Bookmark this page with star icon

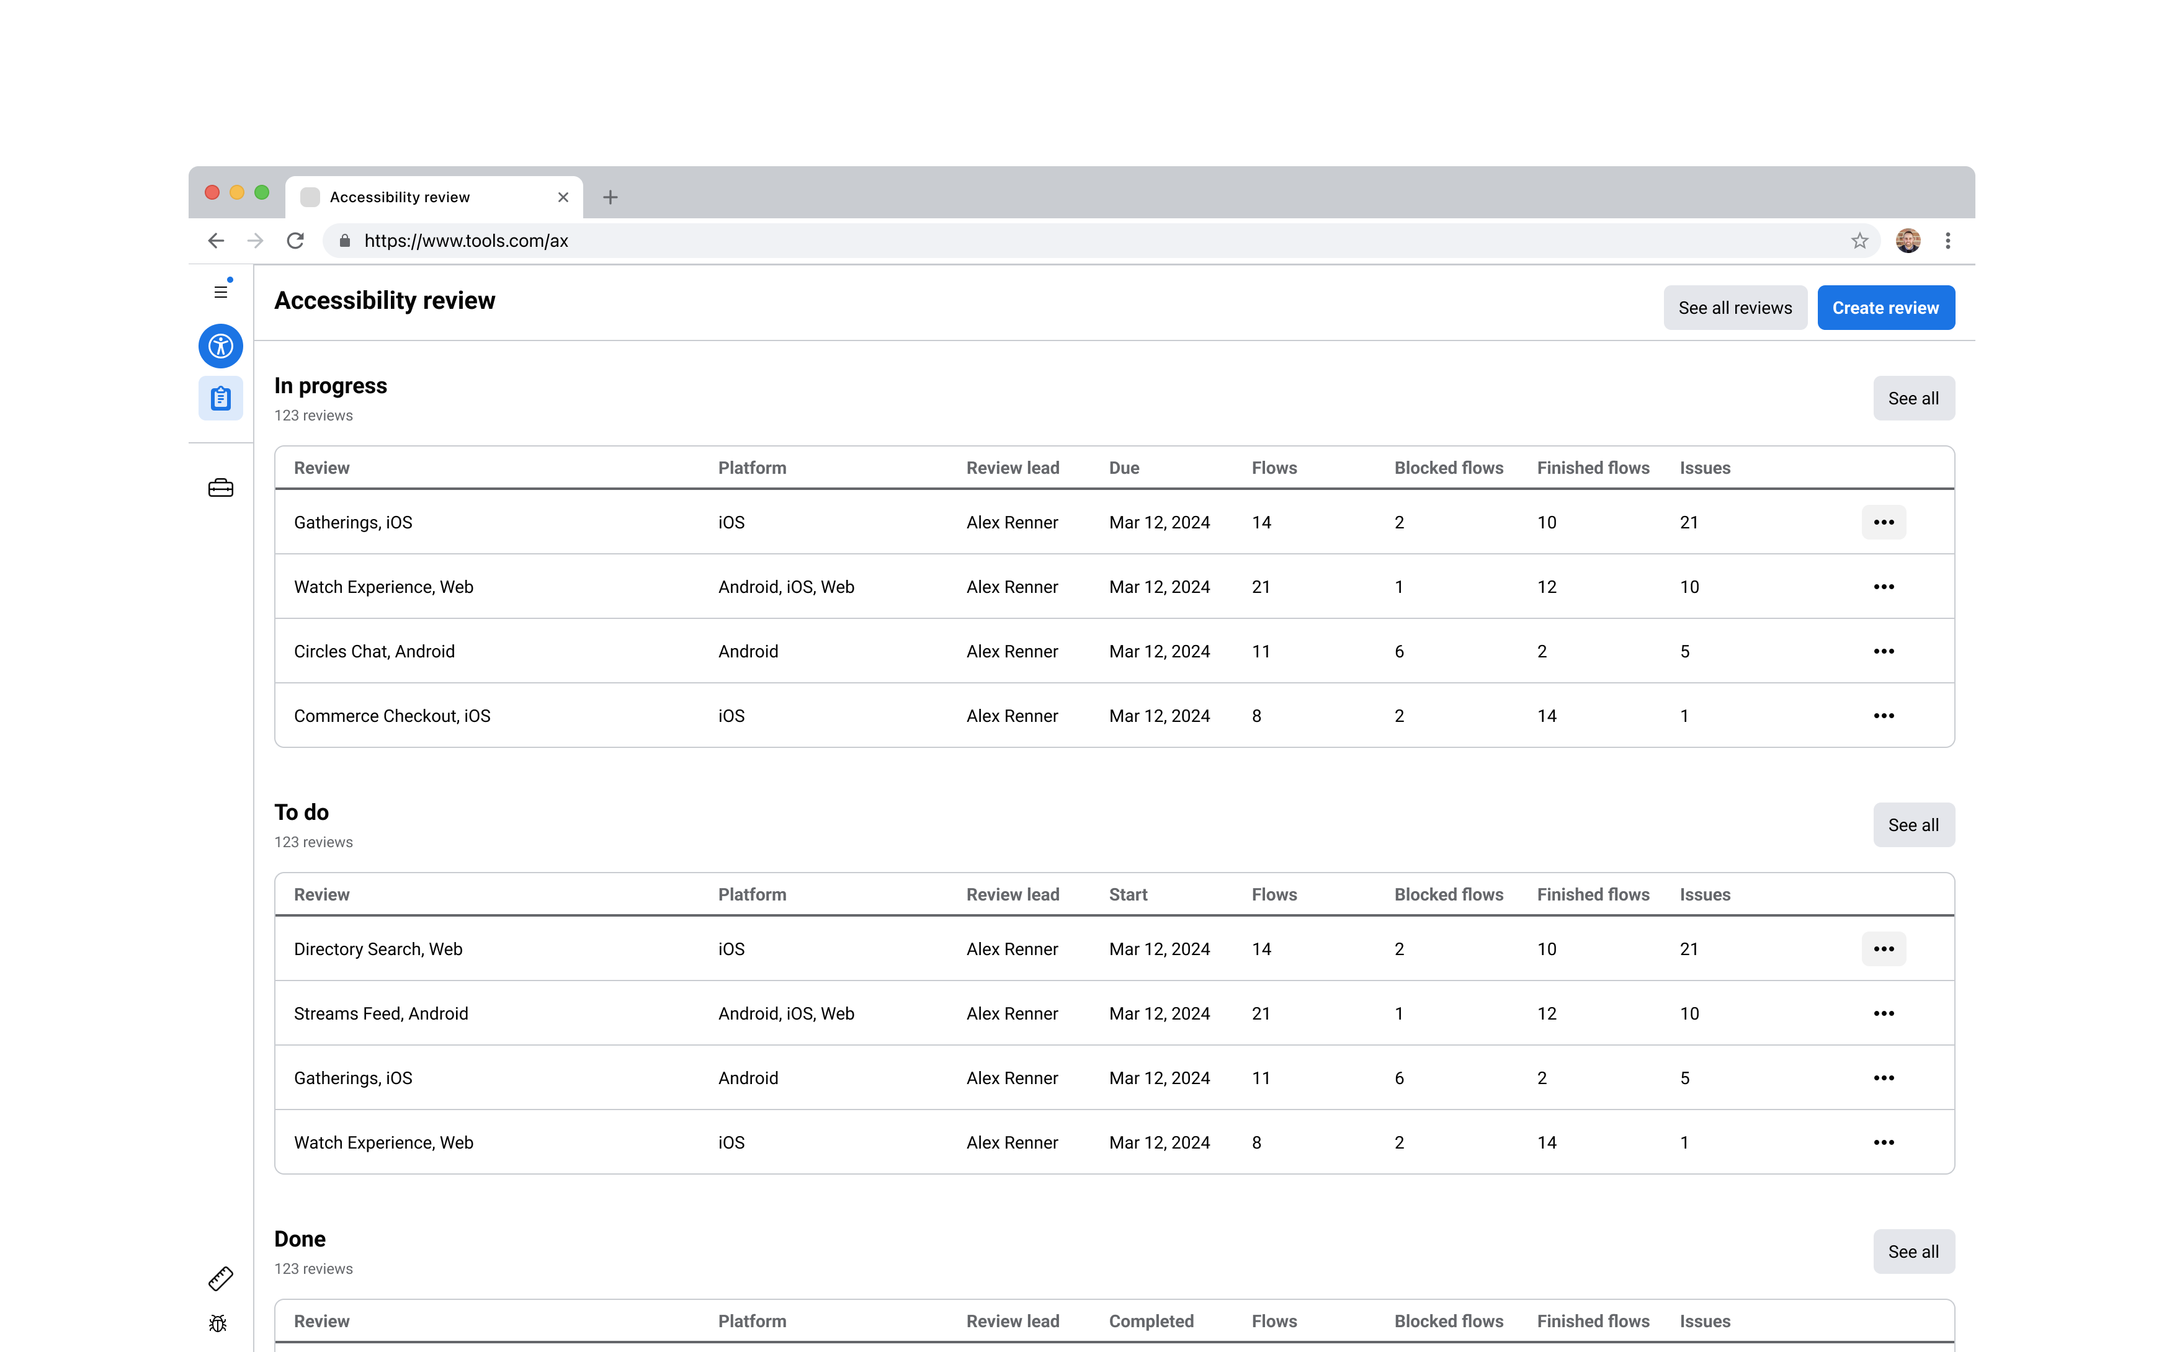pos(1860,241)
